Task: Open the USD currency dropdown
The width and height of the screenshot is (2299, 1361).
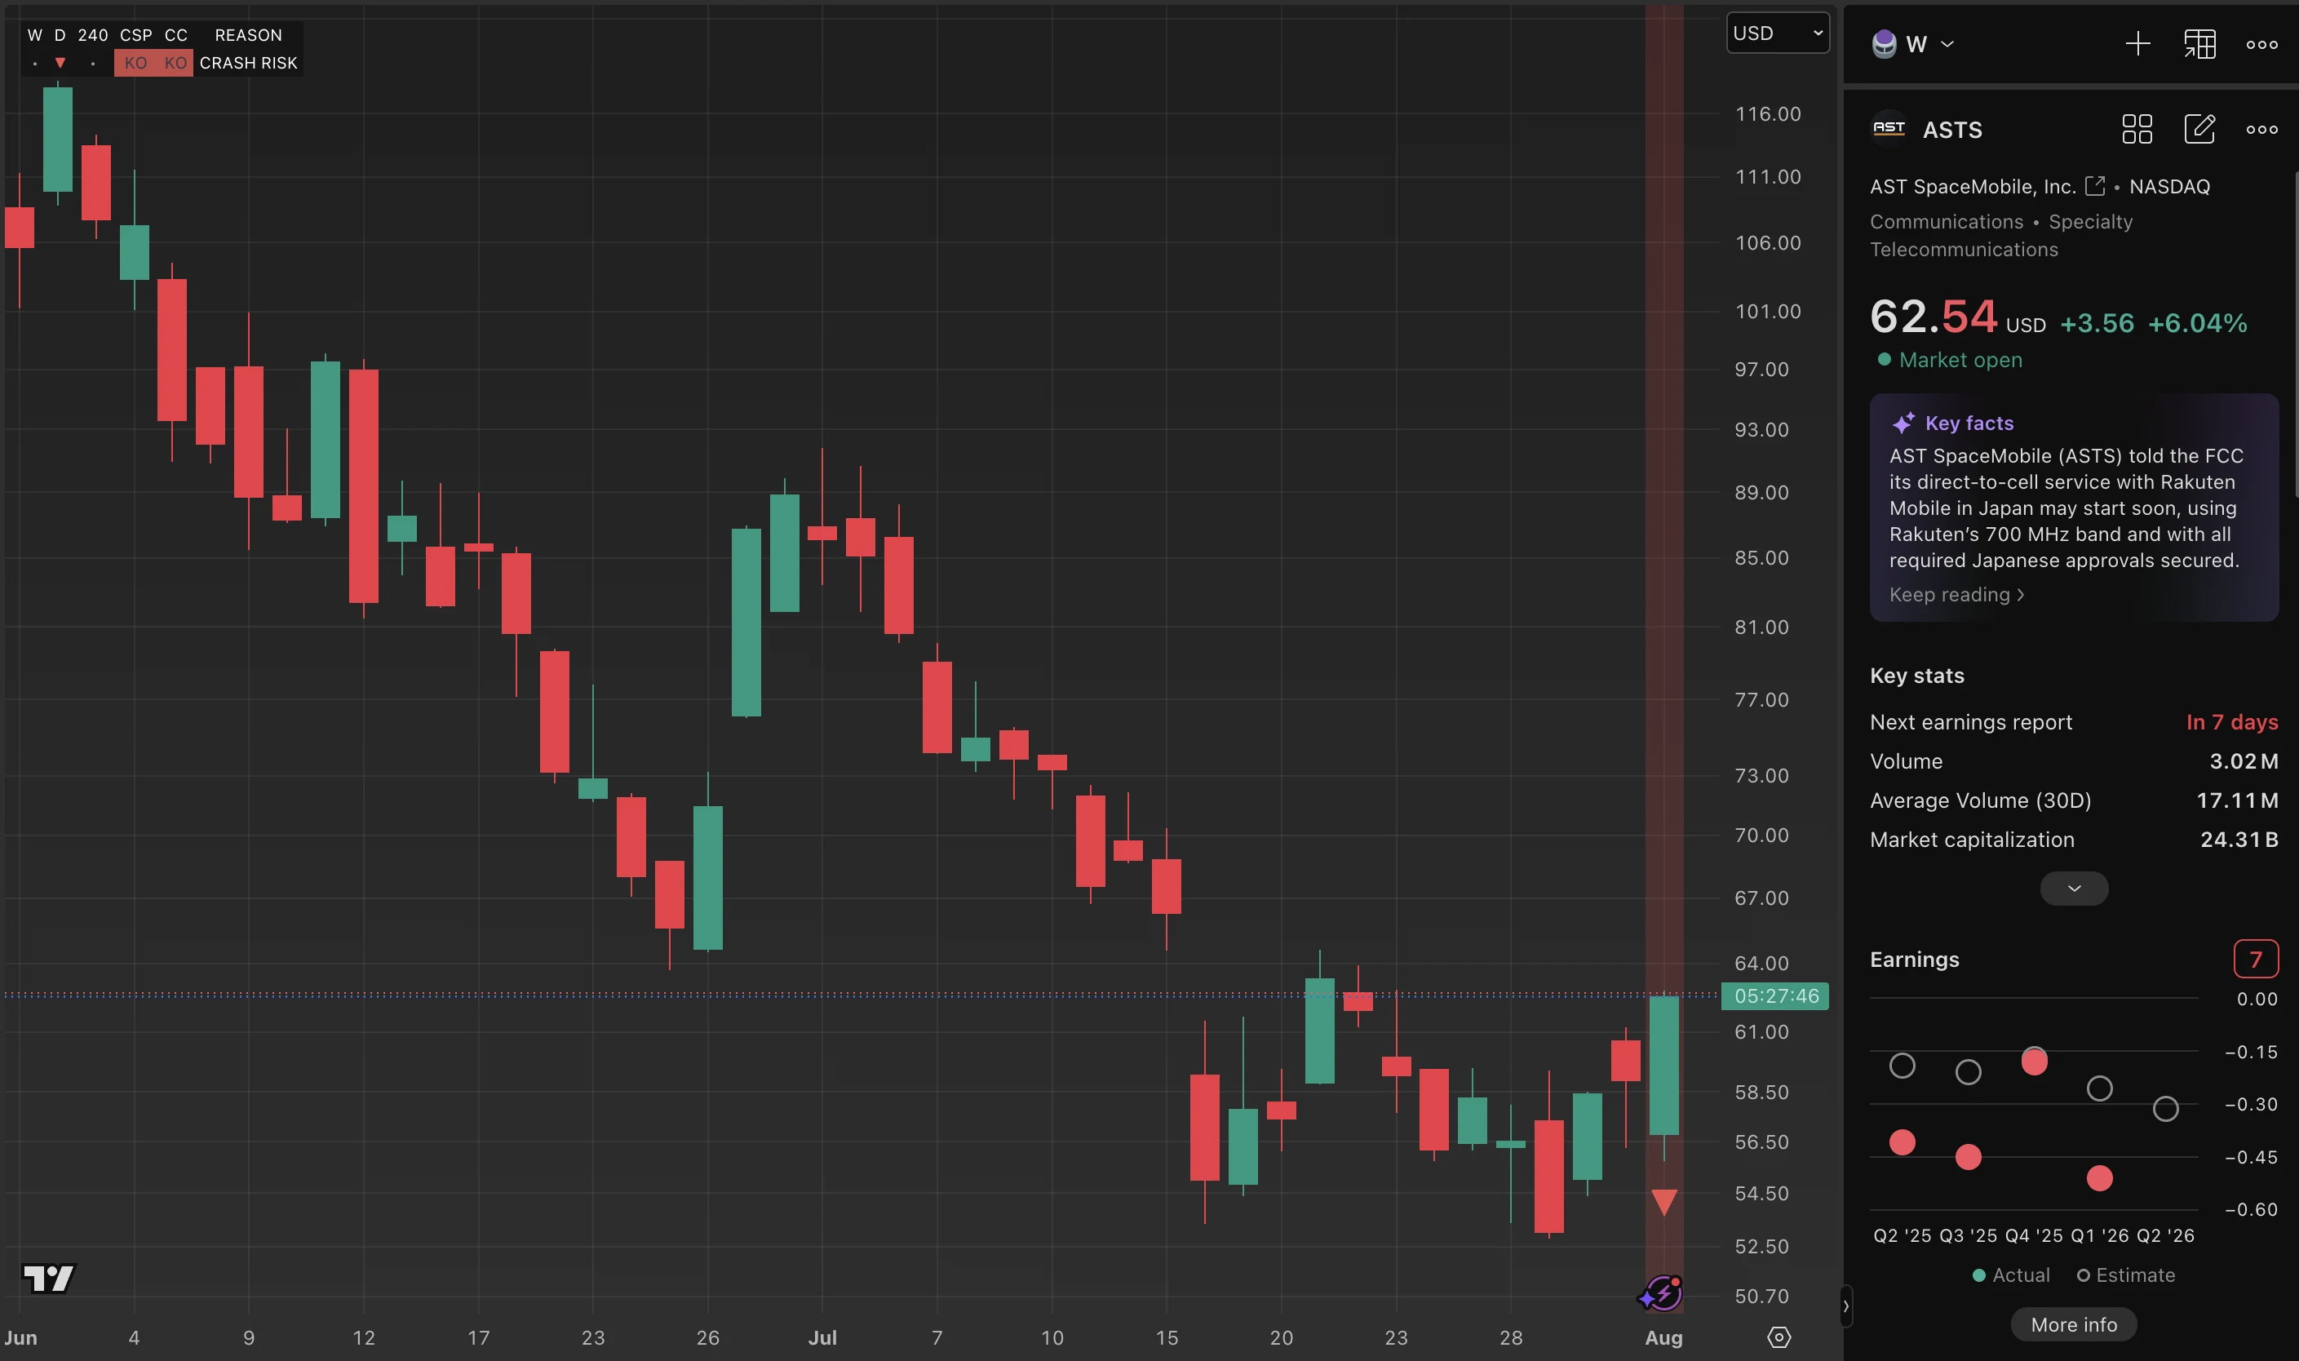Action: tap(1777, 33)
